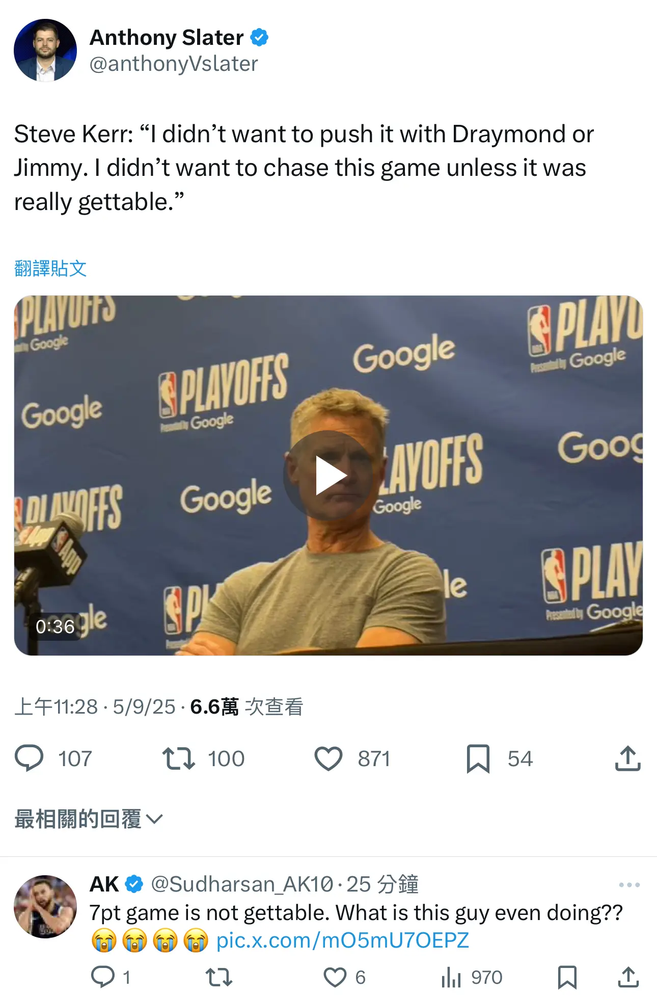Play the Steve Kerr press conference video

coord(328,476)
